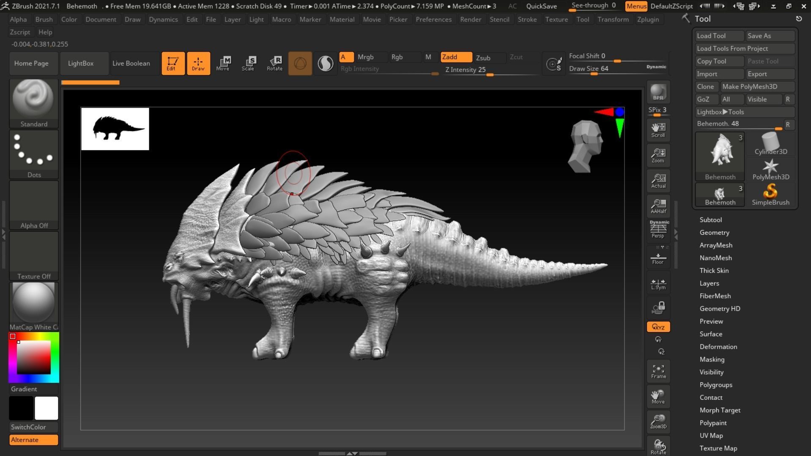This screenshot has width=811, height=456.
Task: Open the Document menu
Action: [101, 19]
